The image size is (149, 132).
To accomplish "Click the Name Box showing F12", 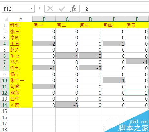I will (18, 9).
